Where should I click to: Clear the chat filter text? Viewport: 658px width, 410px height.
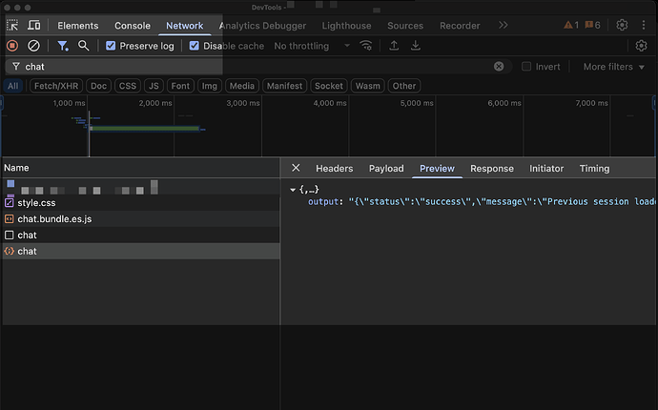click(499, 67)
